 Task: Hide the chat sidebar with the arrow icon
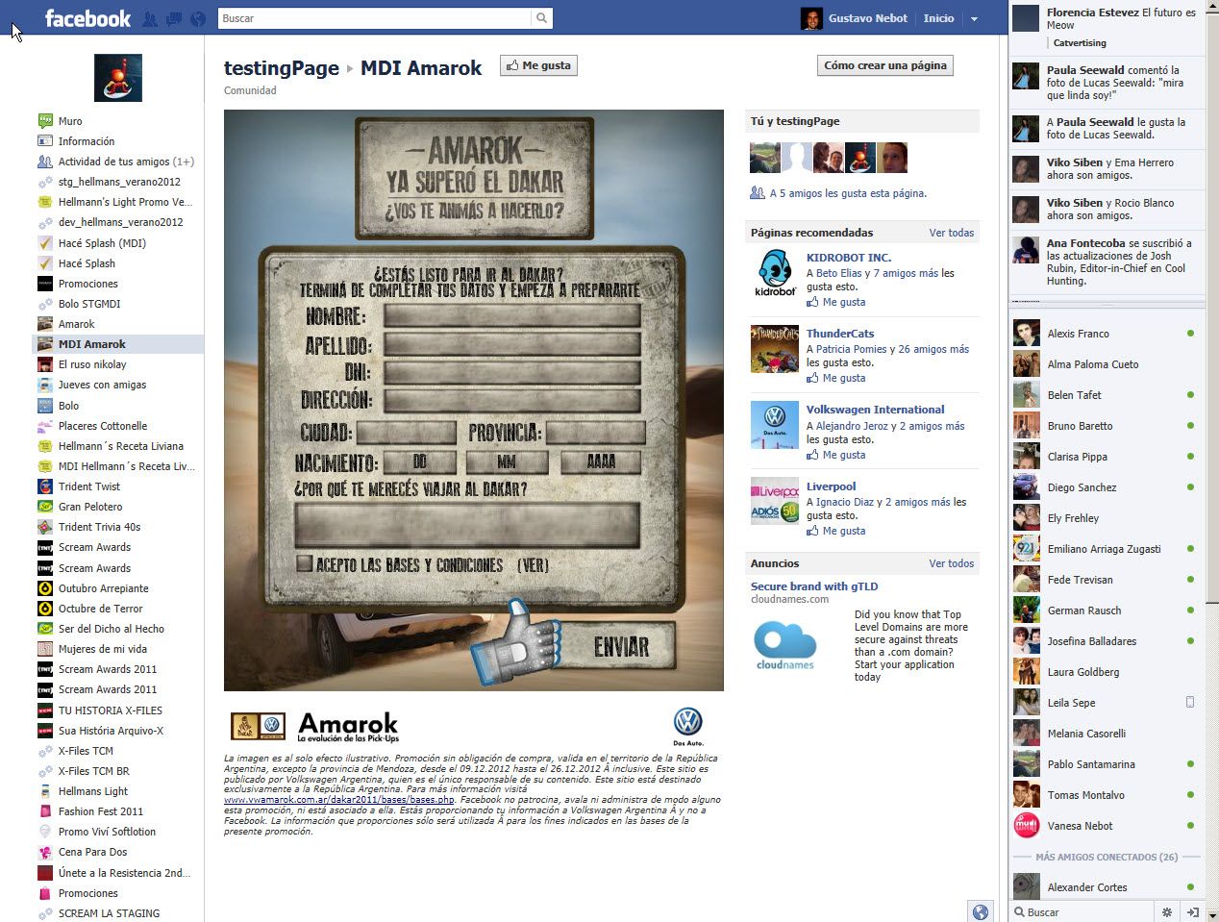tap(1192, 912)
